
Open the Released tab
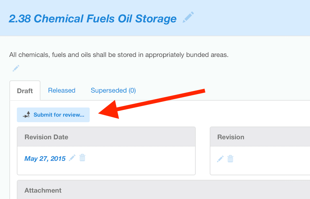point(62,90)
